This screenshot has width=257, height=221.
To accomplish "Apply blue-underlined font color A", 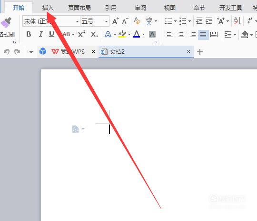I will [137, 34].
